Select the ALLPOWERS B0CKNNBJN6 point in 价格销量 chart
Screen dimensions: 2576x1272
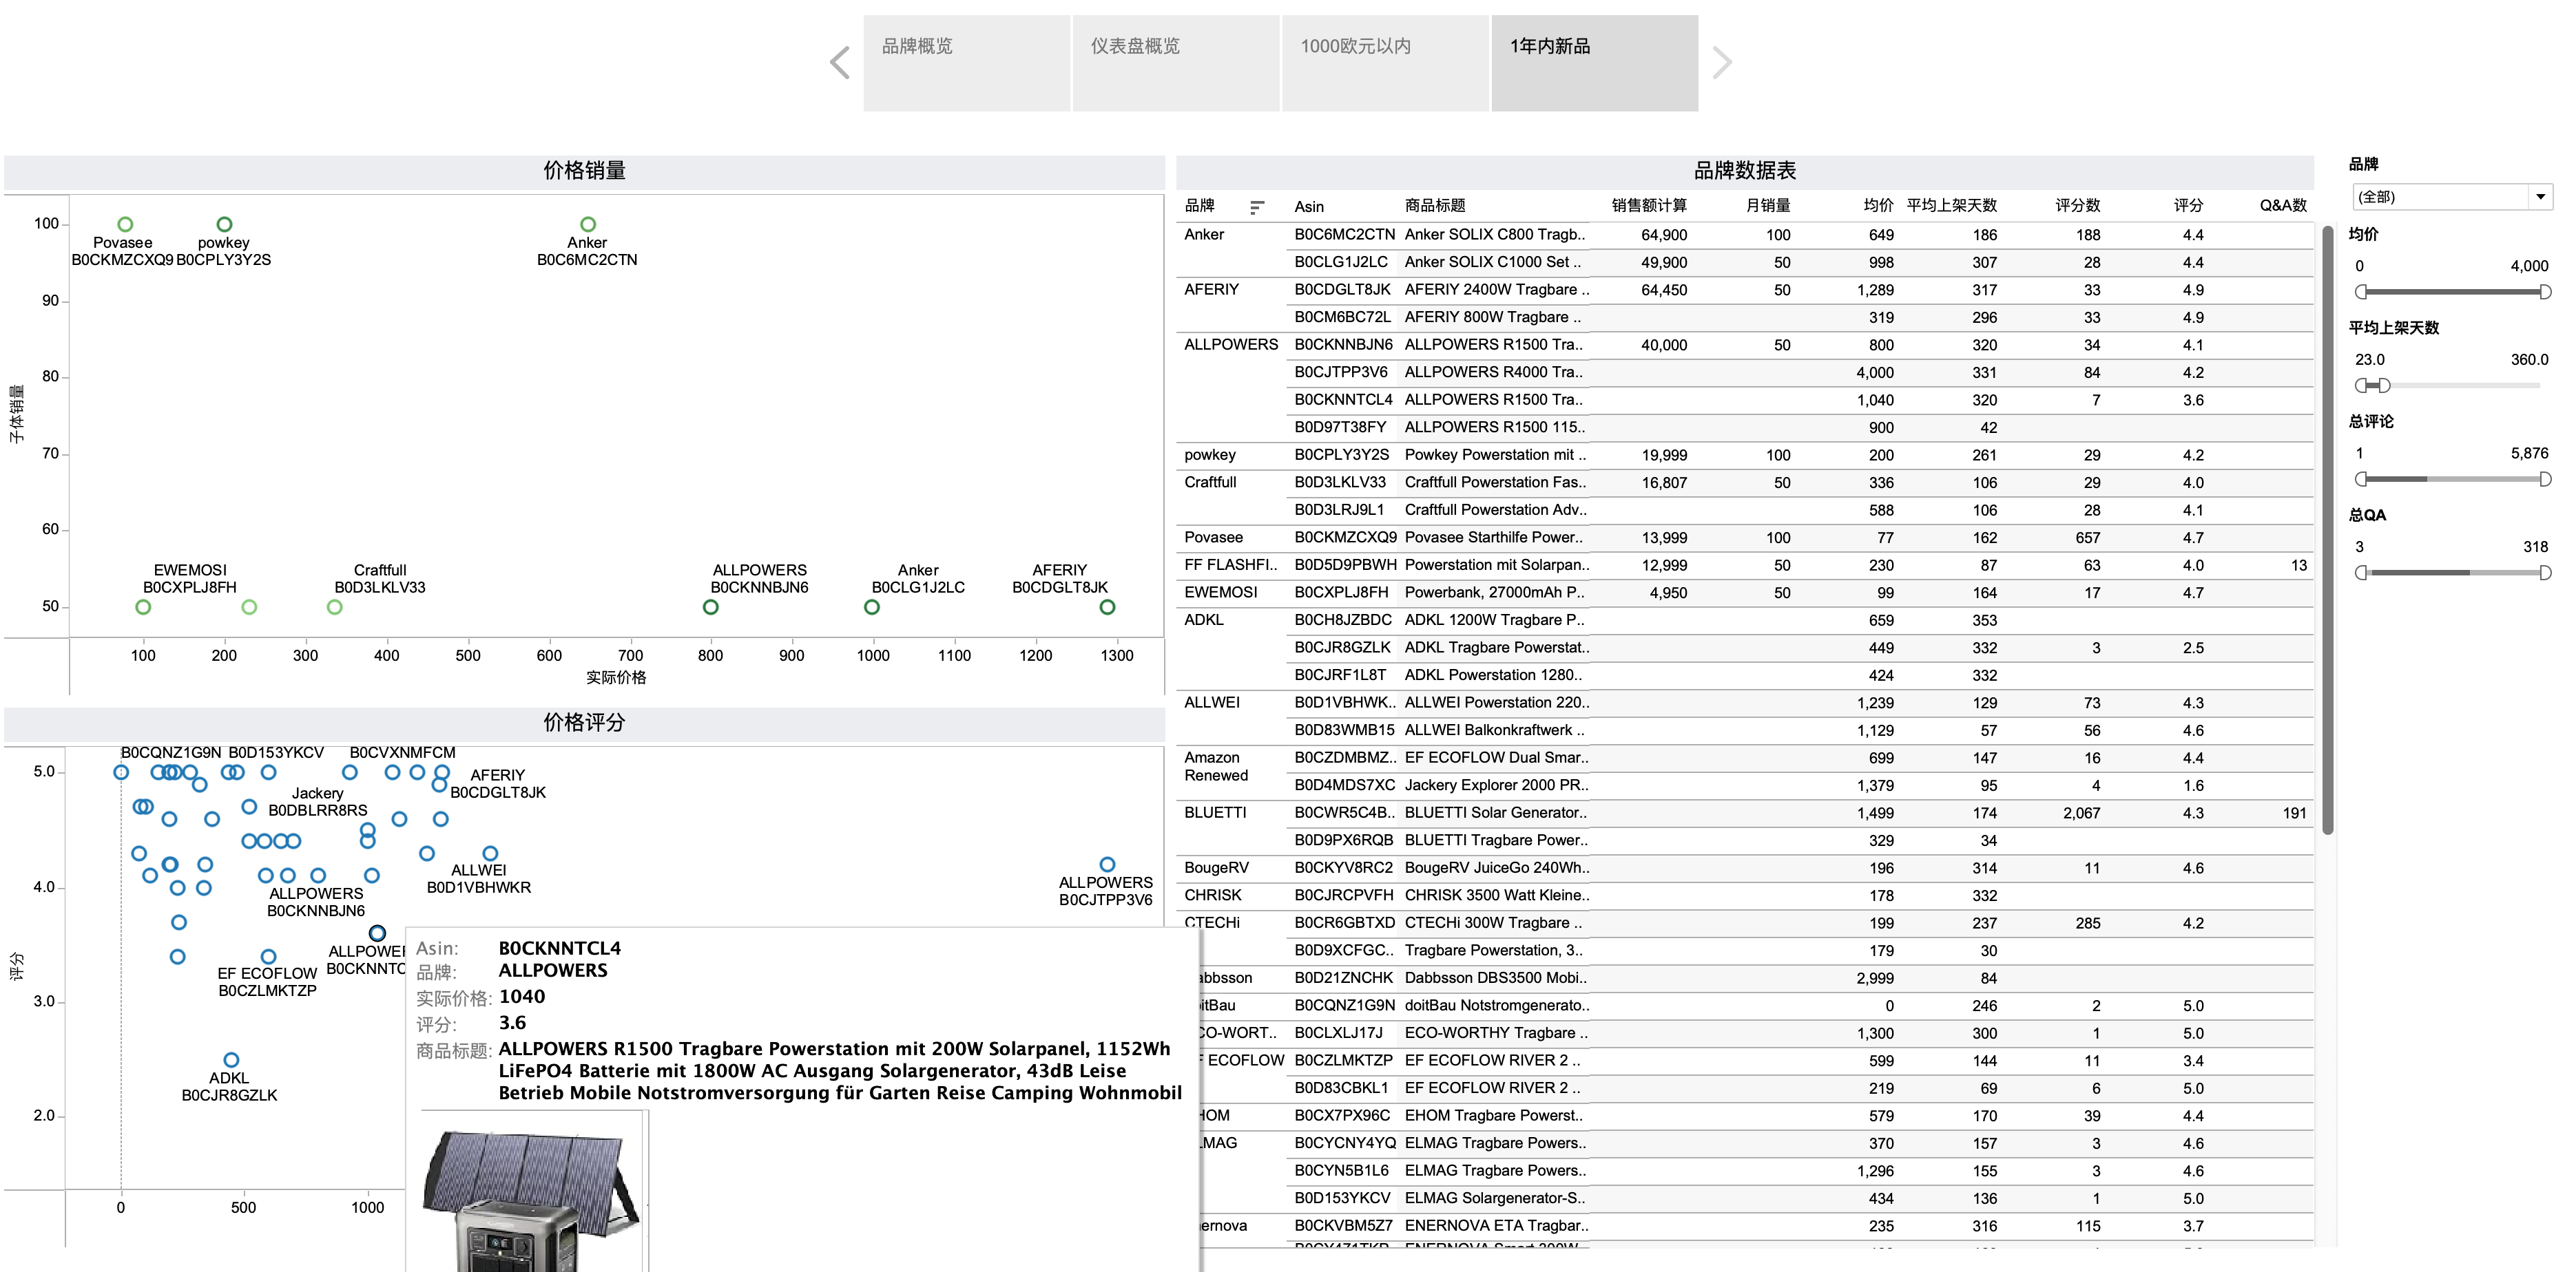click(x=710, y=608)
